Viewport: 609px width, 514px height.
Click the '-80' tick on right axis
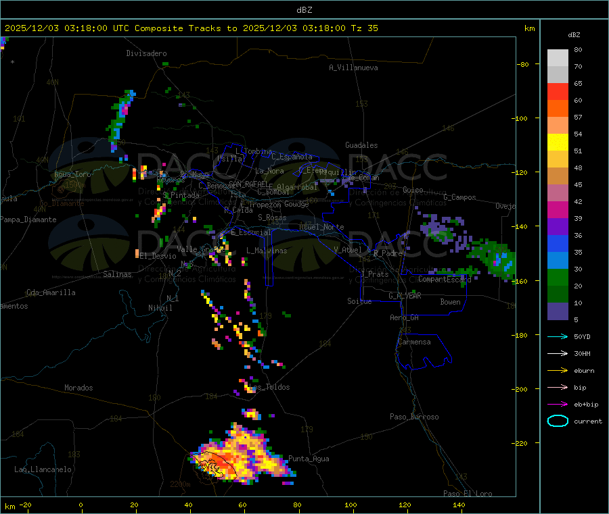pyautogui.click(x=522, y=64)
